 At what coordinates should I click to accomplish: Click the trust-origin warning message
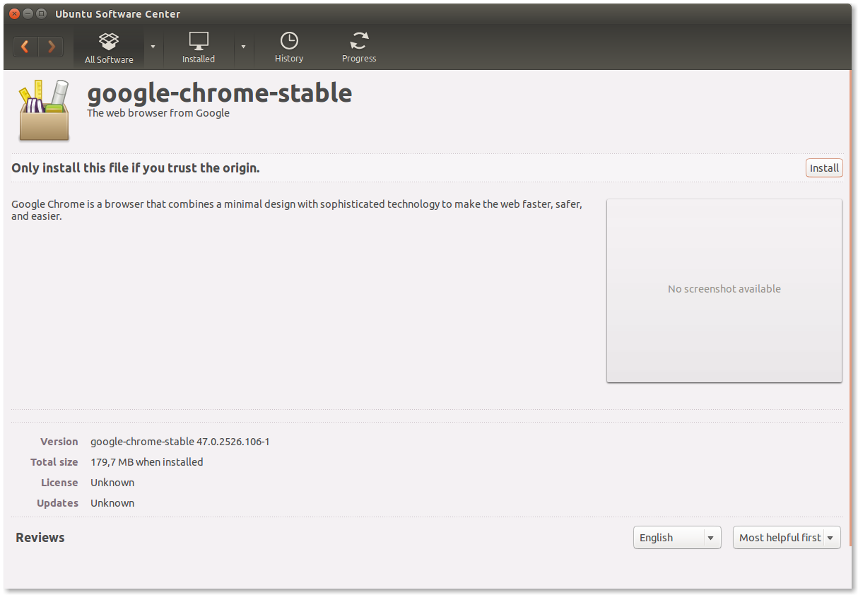[136, 167]
